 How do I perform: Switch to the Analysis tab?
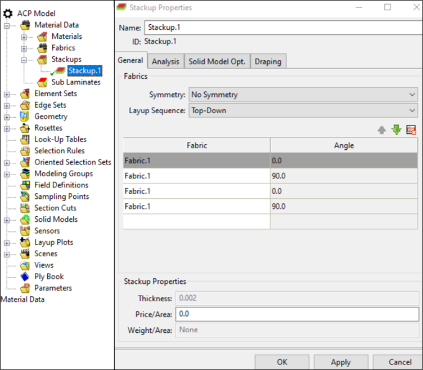165,61
